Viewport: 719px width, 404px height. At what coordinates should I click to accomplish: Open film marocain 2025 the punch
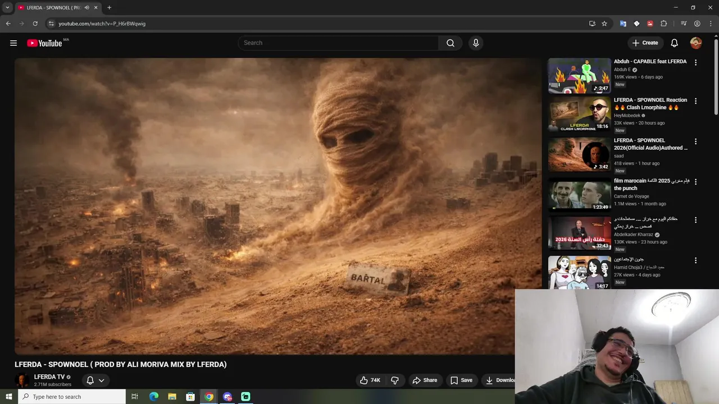(x=652, y=185)
